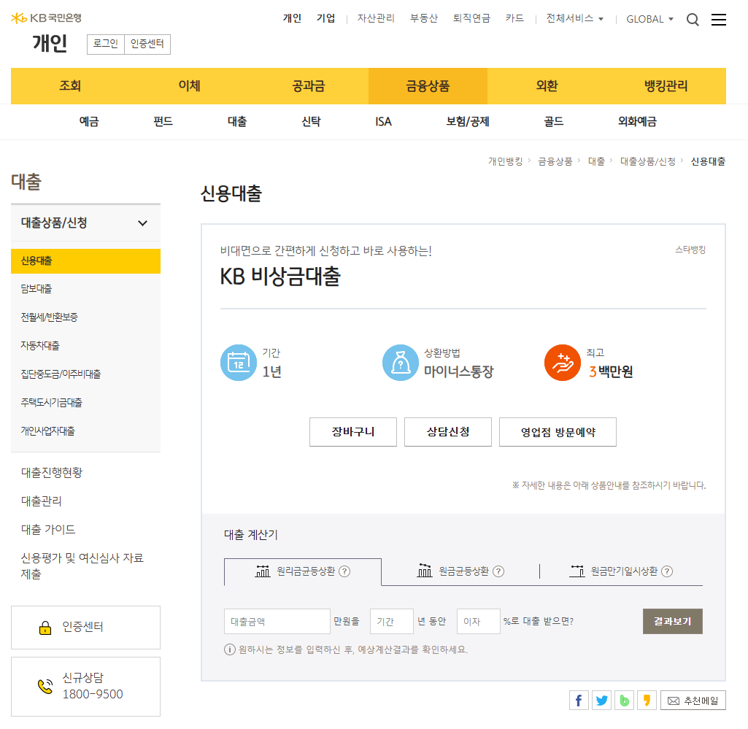Share on Facebook icon
Image resolution: width=748 pixels, height=729 pixels.
579,701
